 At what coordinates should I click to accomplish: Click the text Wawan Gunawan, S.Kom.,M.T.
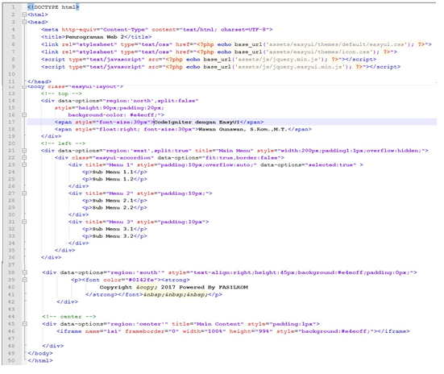point(243,129)
